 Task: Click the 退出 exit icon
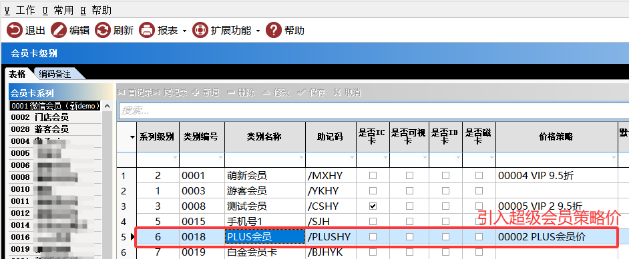pyautogui.click(x=15, y=31)
